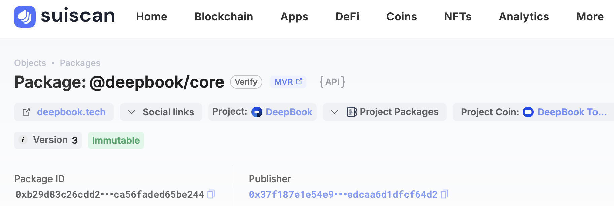Copy the Package ID

pyautogui.click(x=211, y=194)
